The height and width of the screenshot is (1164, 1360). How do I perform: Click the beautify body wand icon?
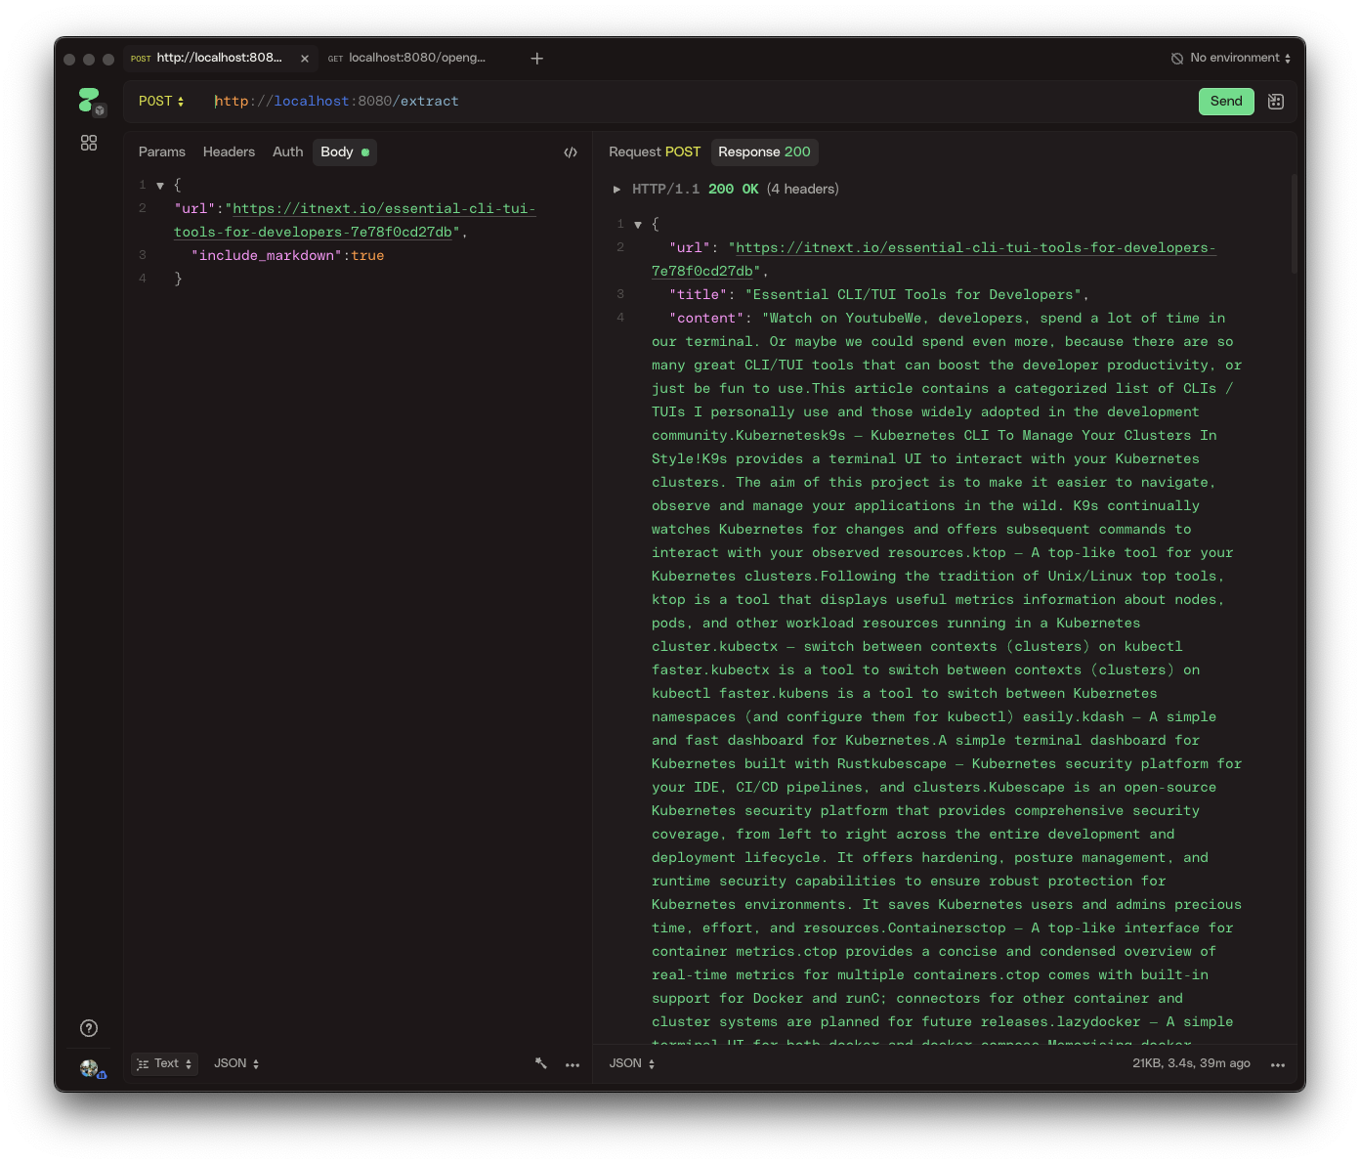point(541,1064)
